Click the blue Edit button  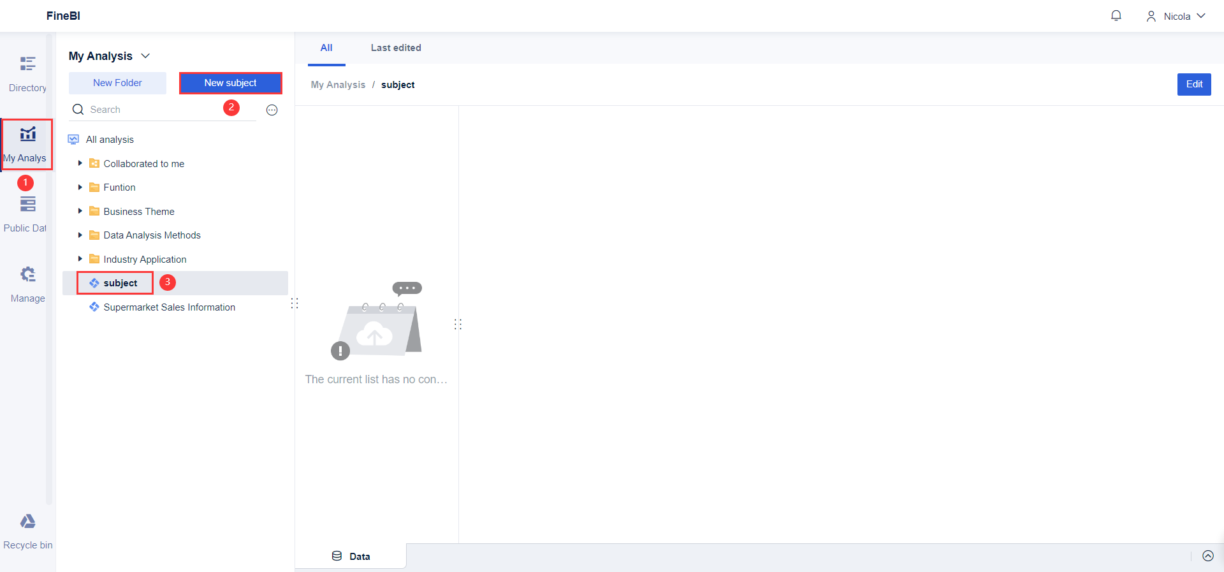coord(1194,84)
